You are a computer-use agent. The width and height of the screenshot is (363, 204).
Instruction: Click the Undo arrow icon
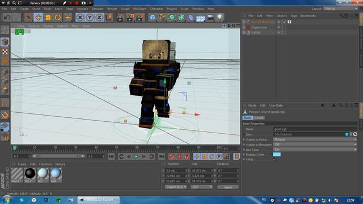coord(7,18)
